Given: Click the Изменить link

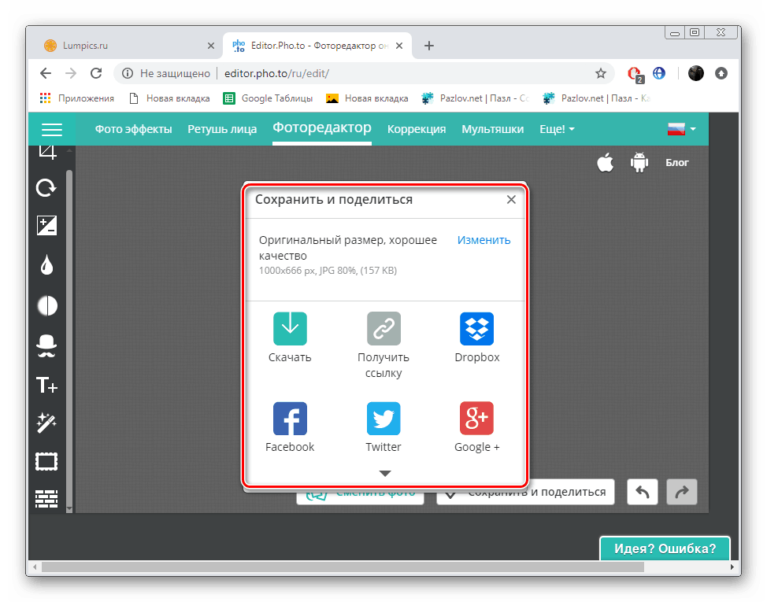Looking at the screenshot, I should (484, 240).
